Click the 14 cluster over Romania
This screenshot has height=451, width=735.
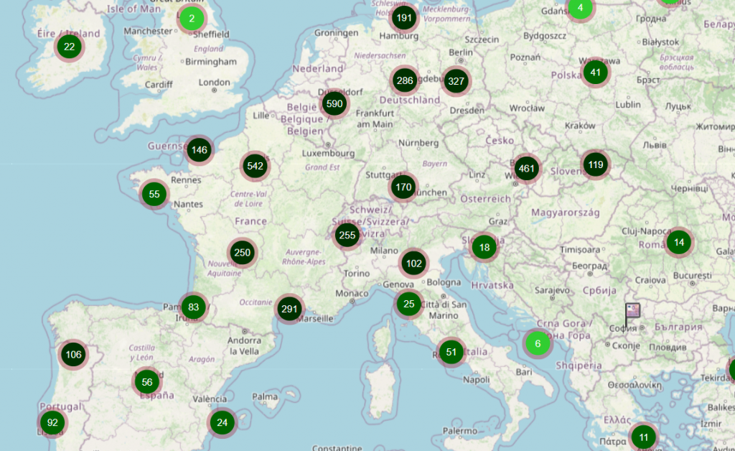tap(678, 243)
